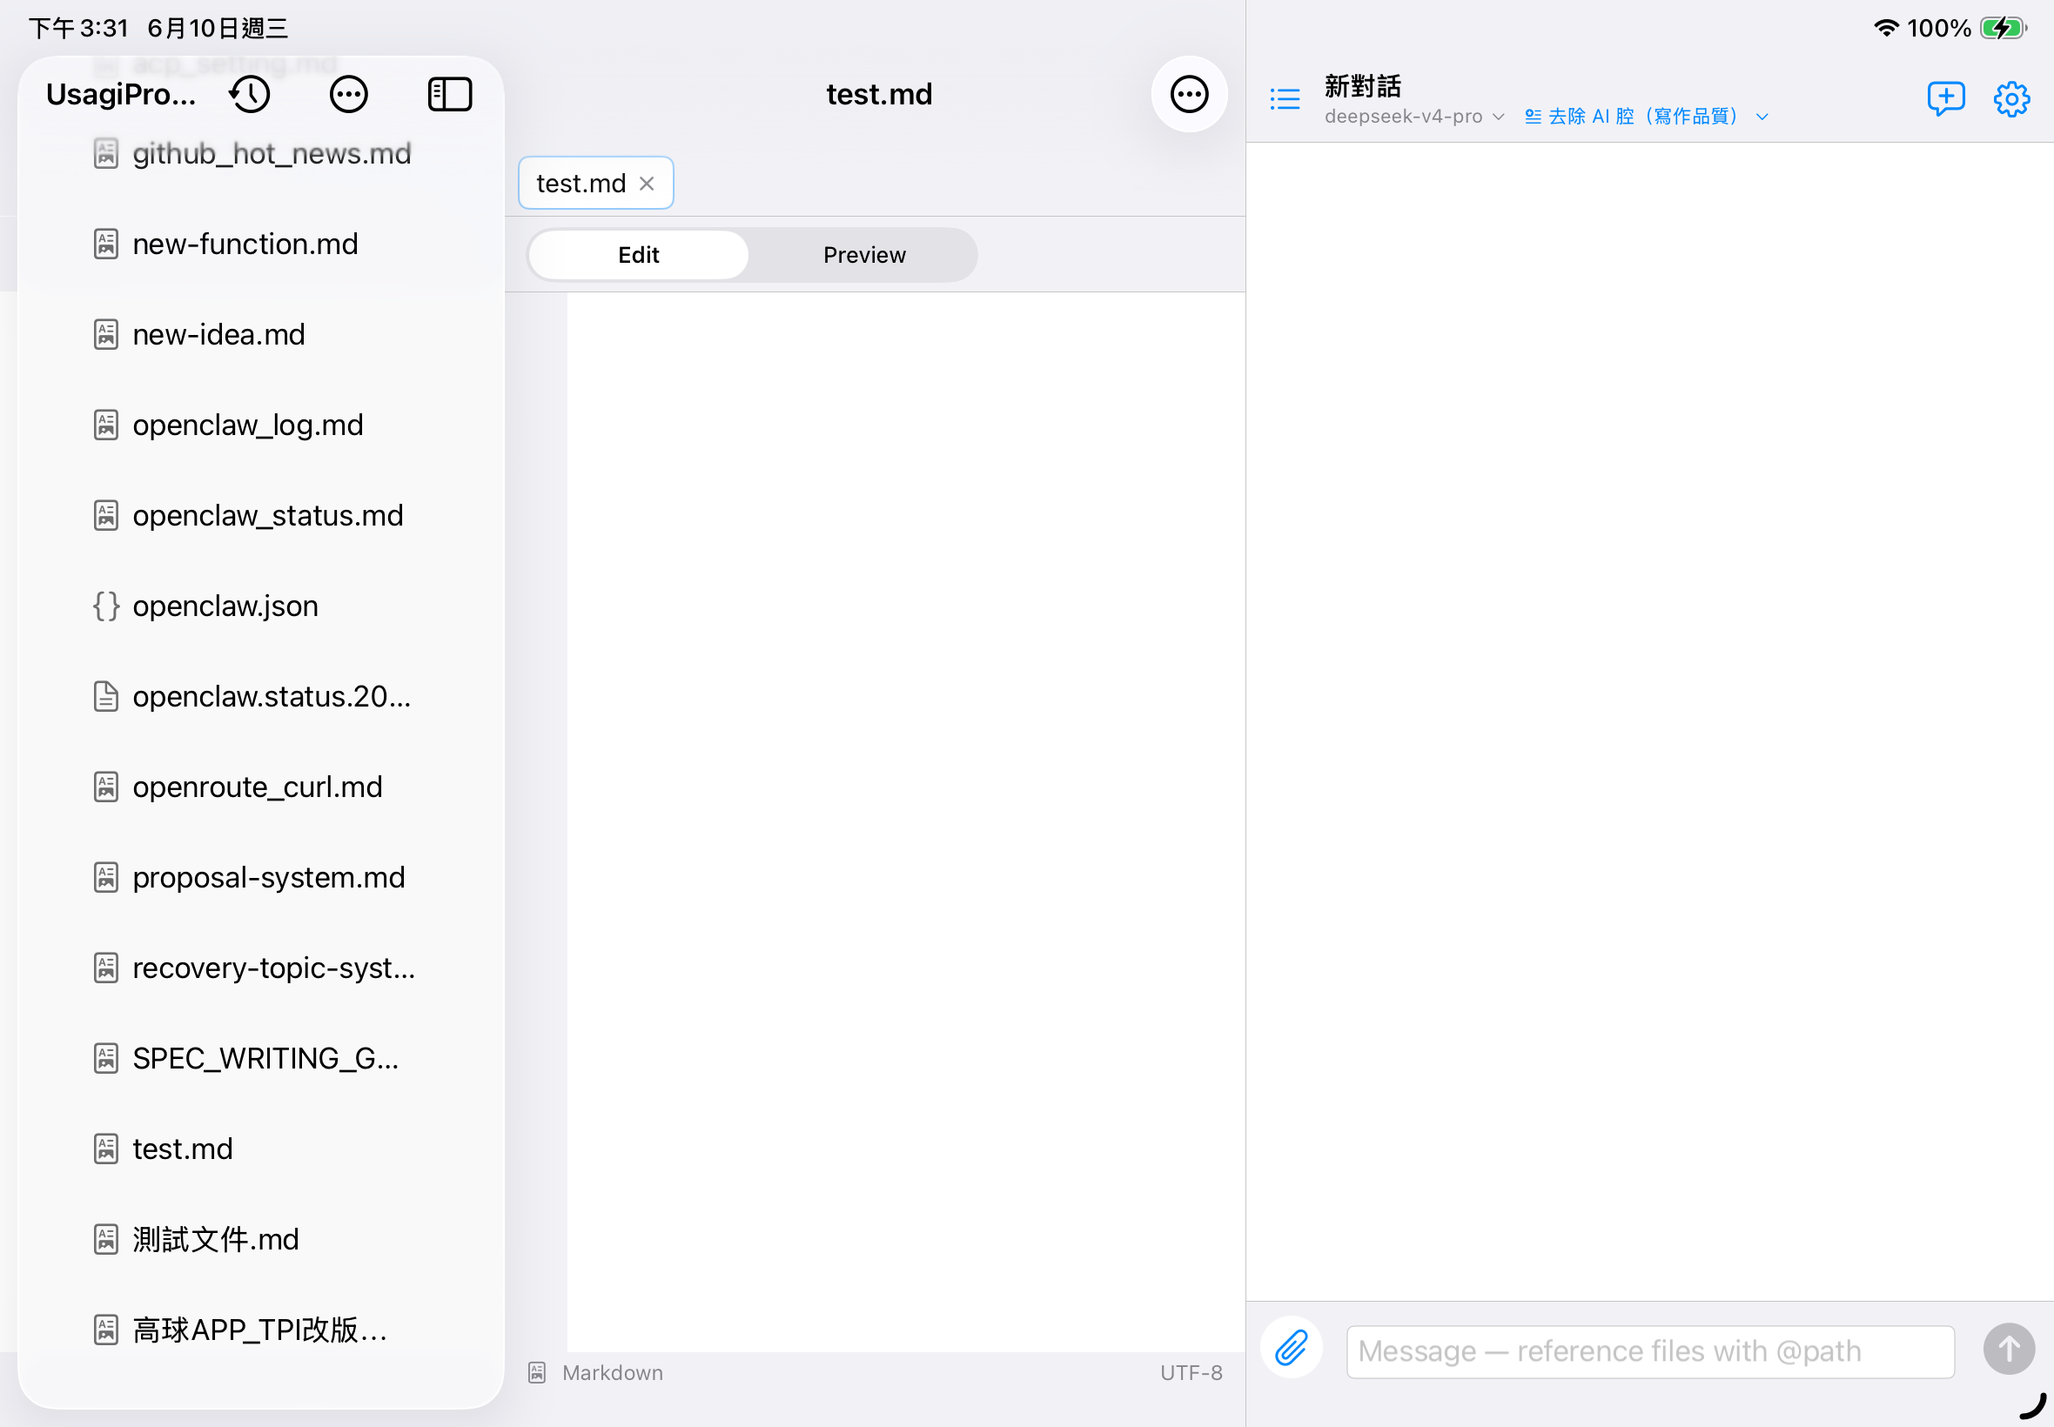The height and width of the screenshot is (1427, 2054).
Task: Open the sidebar more-options ellipsis menu
Action: 349,94
